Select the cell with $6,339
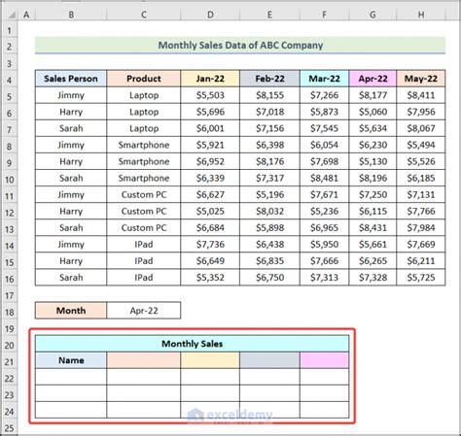This screenshot has width=461, height=436. pos(210,178)
